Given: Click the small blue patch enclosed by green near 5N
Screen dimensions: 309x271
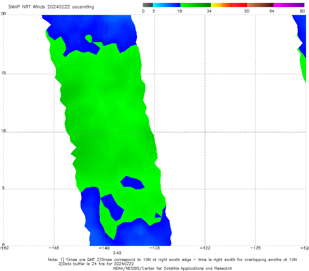Looking at the screenshot, I should 132,183.
